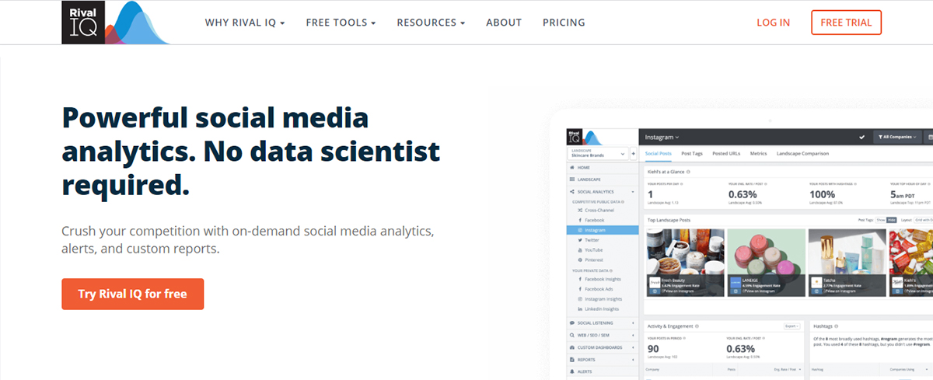
Task: Click the Alerts bell icon in the sidebar
Action: (571, 371)
